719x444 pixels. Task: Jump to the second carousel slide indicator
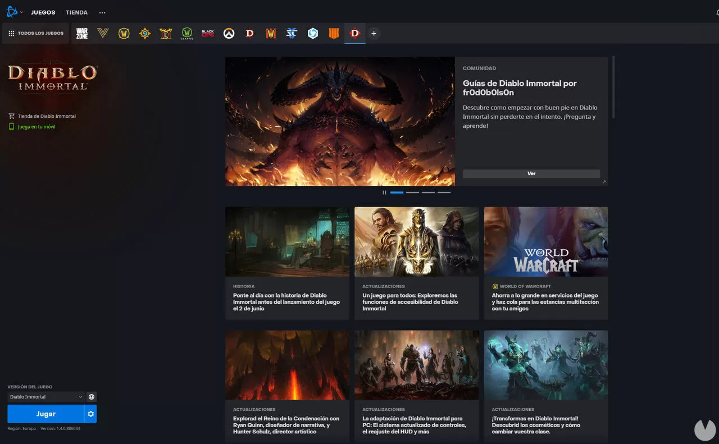412,193
